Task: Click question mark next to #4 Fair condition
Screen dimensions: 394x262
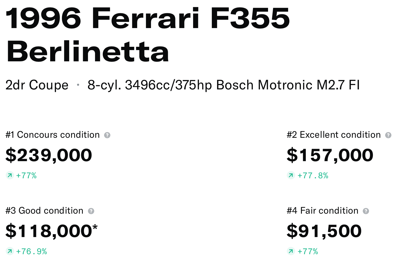Action: coord(366,211)
